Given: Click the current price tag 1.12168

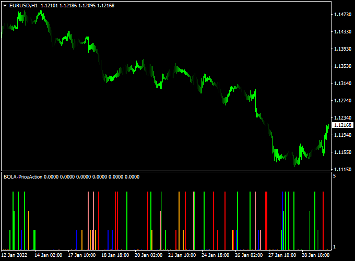Looking at the screenshot, I should 342,125.
